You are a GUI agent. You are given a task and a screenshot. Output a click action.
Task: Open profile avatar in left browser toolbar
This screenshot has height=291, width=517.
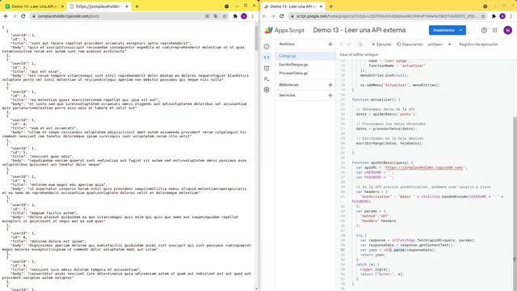244,16
